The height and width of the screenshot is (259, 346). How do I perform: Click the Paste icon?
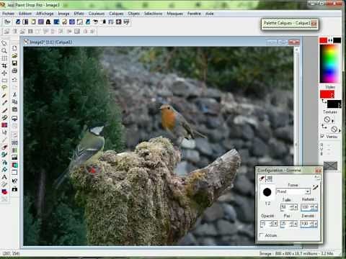click(14, 109)
